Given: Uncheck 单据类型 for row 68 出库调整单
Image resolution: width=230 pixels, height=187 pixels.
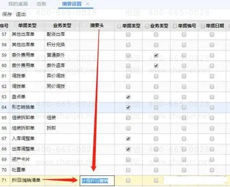Looking at the screenshot, I should pos(128,149).
